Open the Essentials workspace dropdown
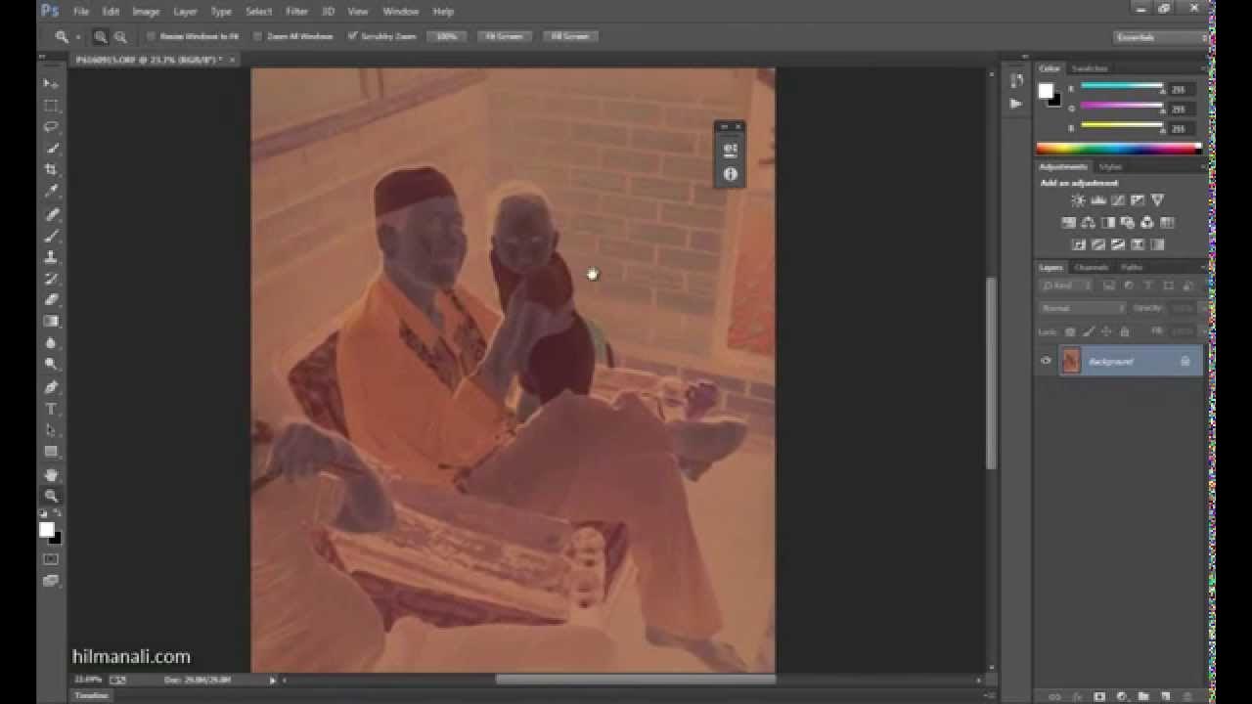The image size is (1252, 704). coord(1161,37)
